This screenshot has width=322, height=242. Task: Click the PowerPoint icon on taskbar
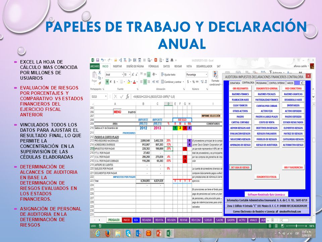coord(159,233)
